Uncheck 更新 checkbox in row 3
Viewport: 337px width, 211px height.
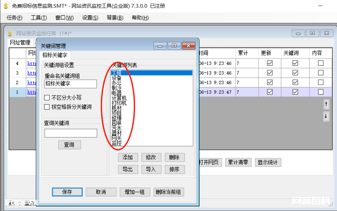coord(270,73)
